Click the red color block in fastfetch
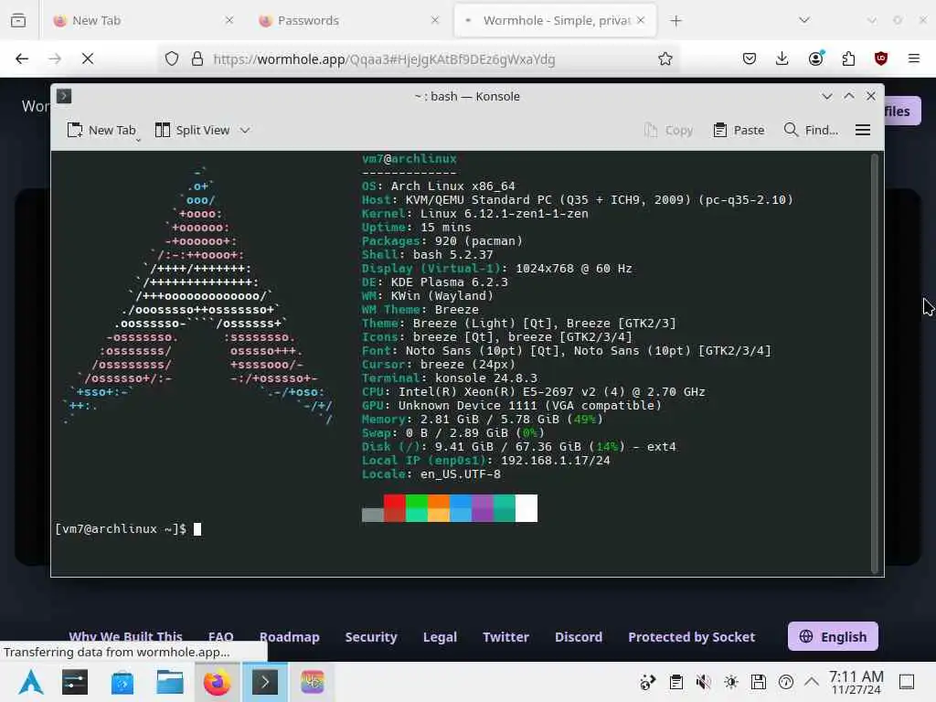Viewport: 936px width, 702px height. coord(394,508)
